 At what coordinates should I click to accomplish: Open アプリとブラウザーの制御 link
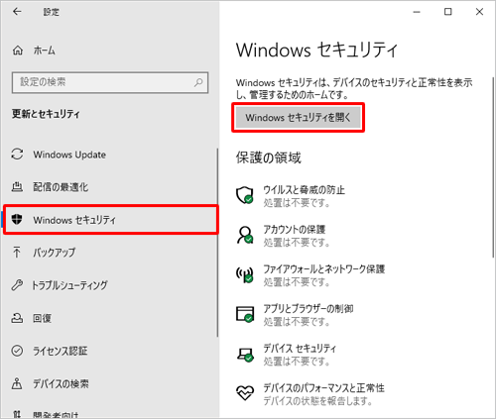pos(309,309)
